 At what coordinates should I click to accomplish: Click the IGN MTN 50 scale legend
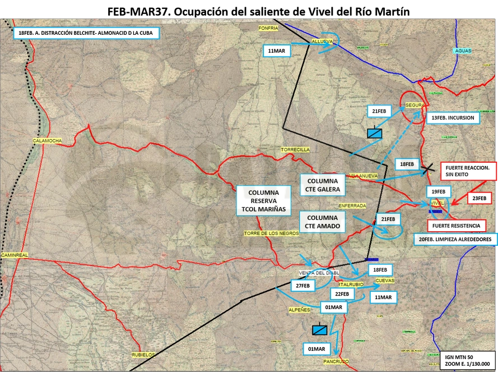click(468, 361)
